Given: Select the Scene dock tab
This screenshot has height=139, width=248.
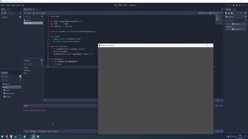Looking at the screenshot, I should tap(3, 9).
